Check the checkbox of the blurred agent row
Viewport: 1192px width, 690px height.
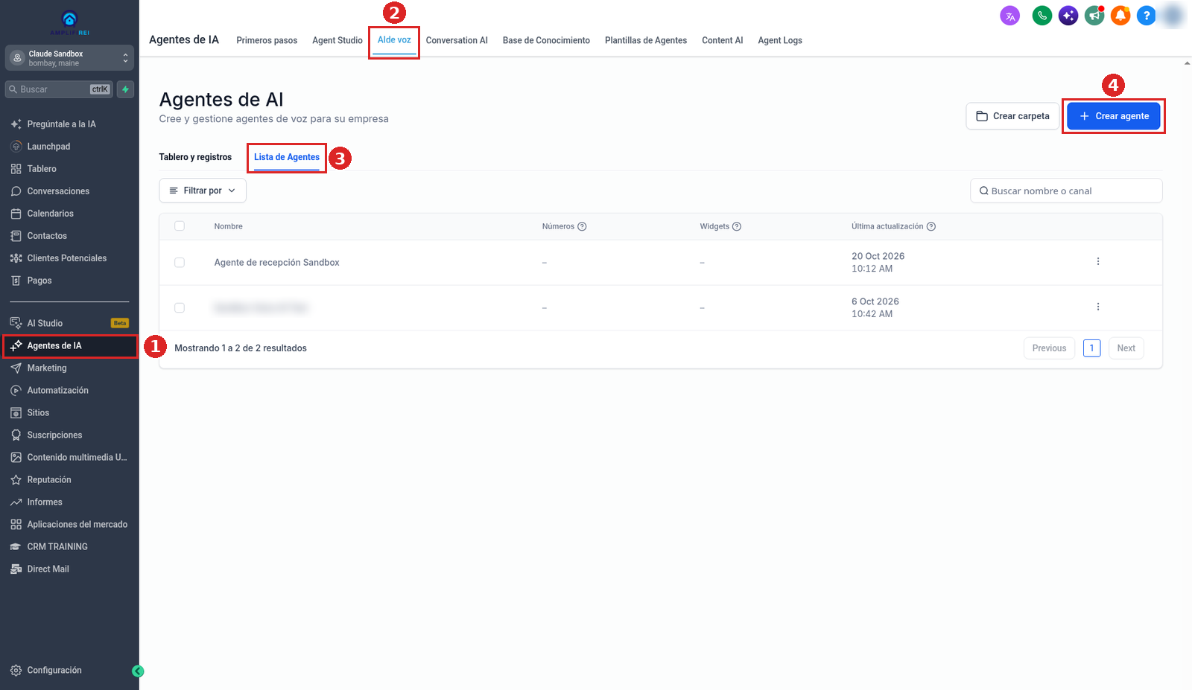pyautogui.click(x=180, y=307)
